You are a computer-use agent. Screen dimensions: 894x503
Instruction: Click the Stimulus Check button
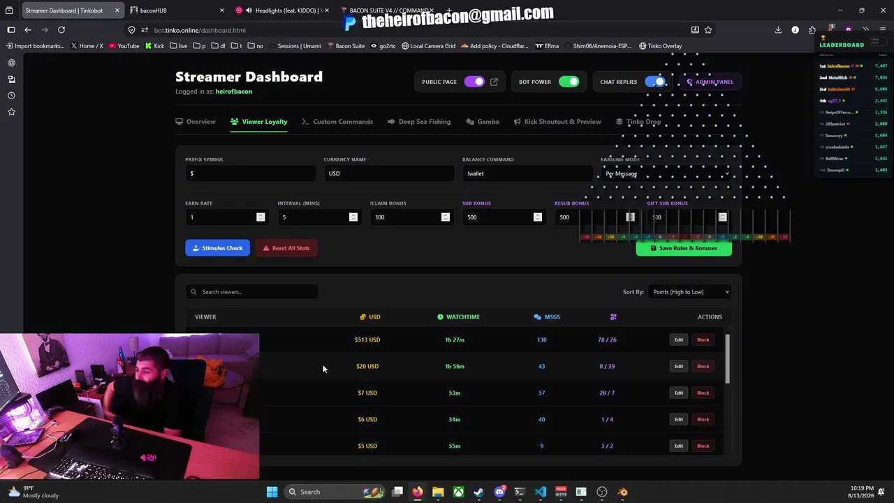click(x=217, y=248)
